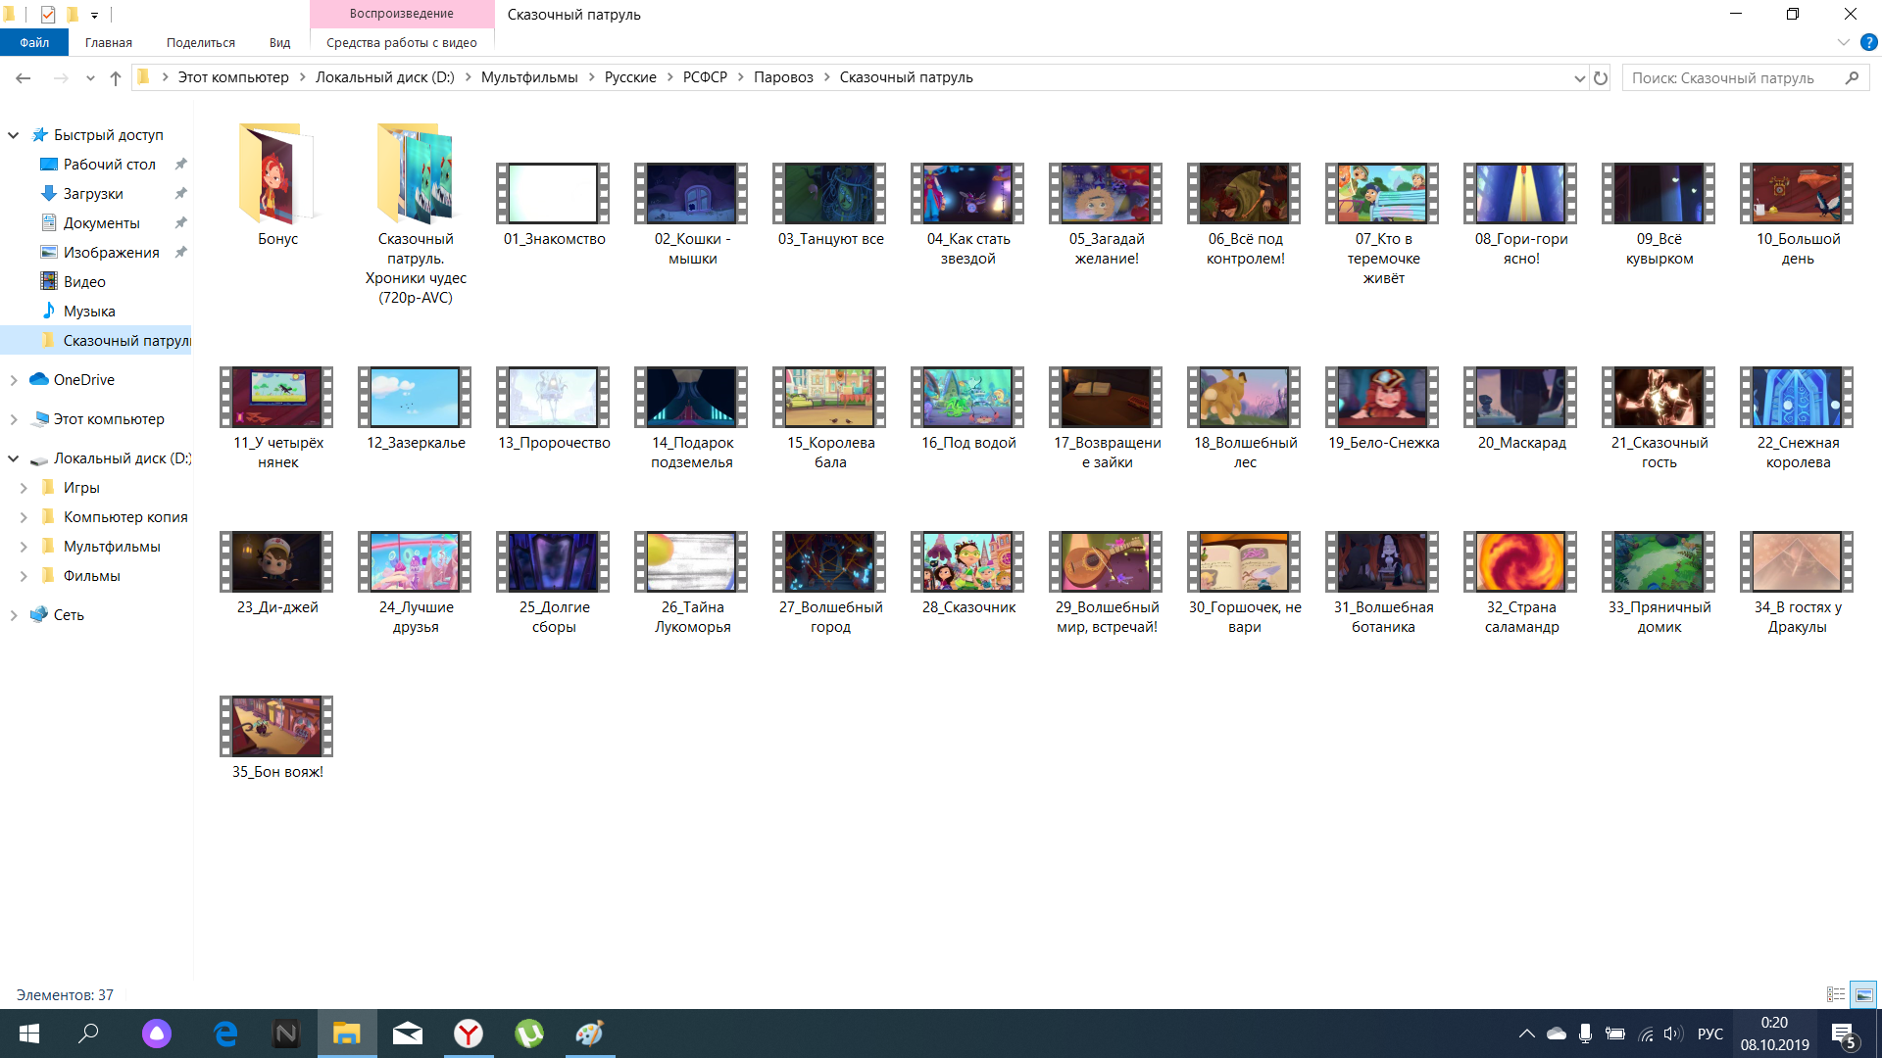Click the OneDrive cloud tray icon

1557,1034
